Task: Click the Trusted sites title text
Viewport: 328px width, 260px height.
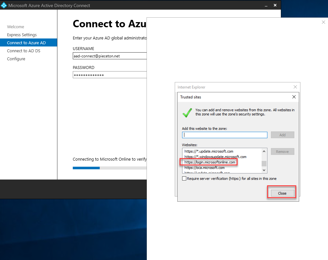Action: point(190,97)
